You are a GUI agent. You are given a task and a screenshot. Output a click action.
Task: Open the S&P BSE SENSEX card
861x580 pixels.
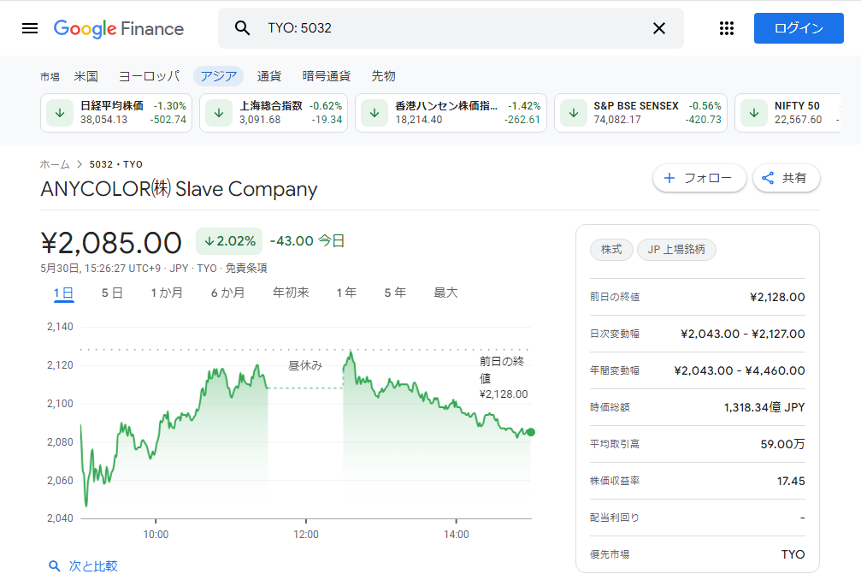coord(640,113)
